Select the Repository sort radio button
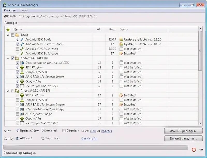The height and width of the screenshot is (158, 207). [x=43, y=138]
